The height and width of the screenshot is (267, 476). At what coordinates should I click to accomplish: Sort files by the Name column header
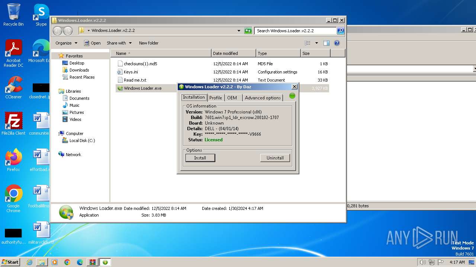tap(161, 53)
